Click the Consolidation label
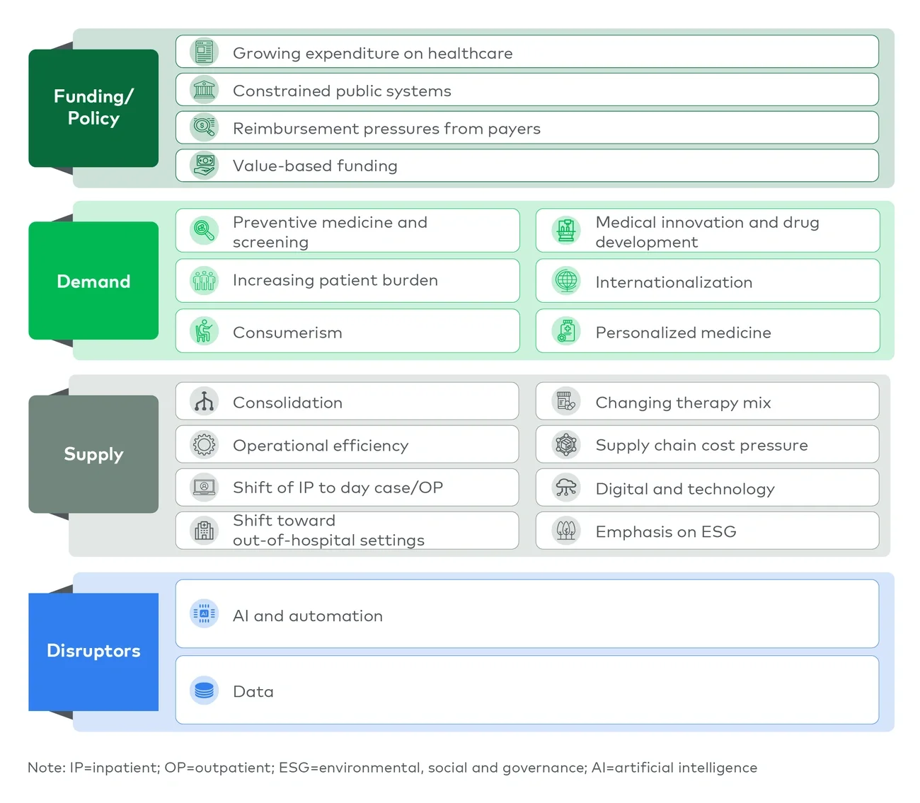Image resolution: width=920 pixels, height=803 pixels. 287,403
